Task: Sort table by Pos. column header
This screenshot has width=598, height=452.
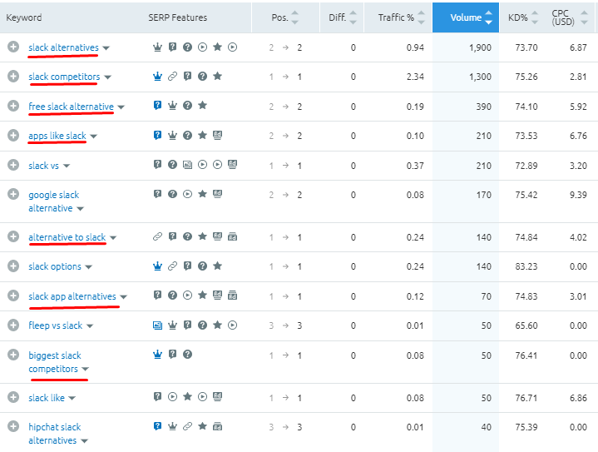Action: [x=285, y=17]
